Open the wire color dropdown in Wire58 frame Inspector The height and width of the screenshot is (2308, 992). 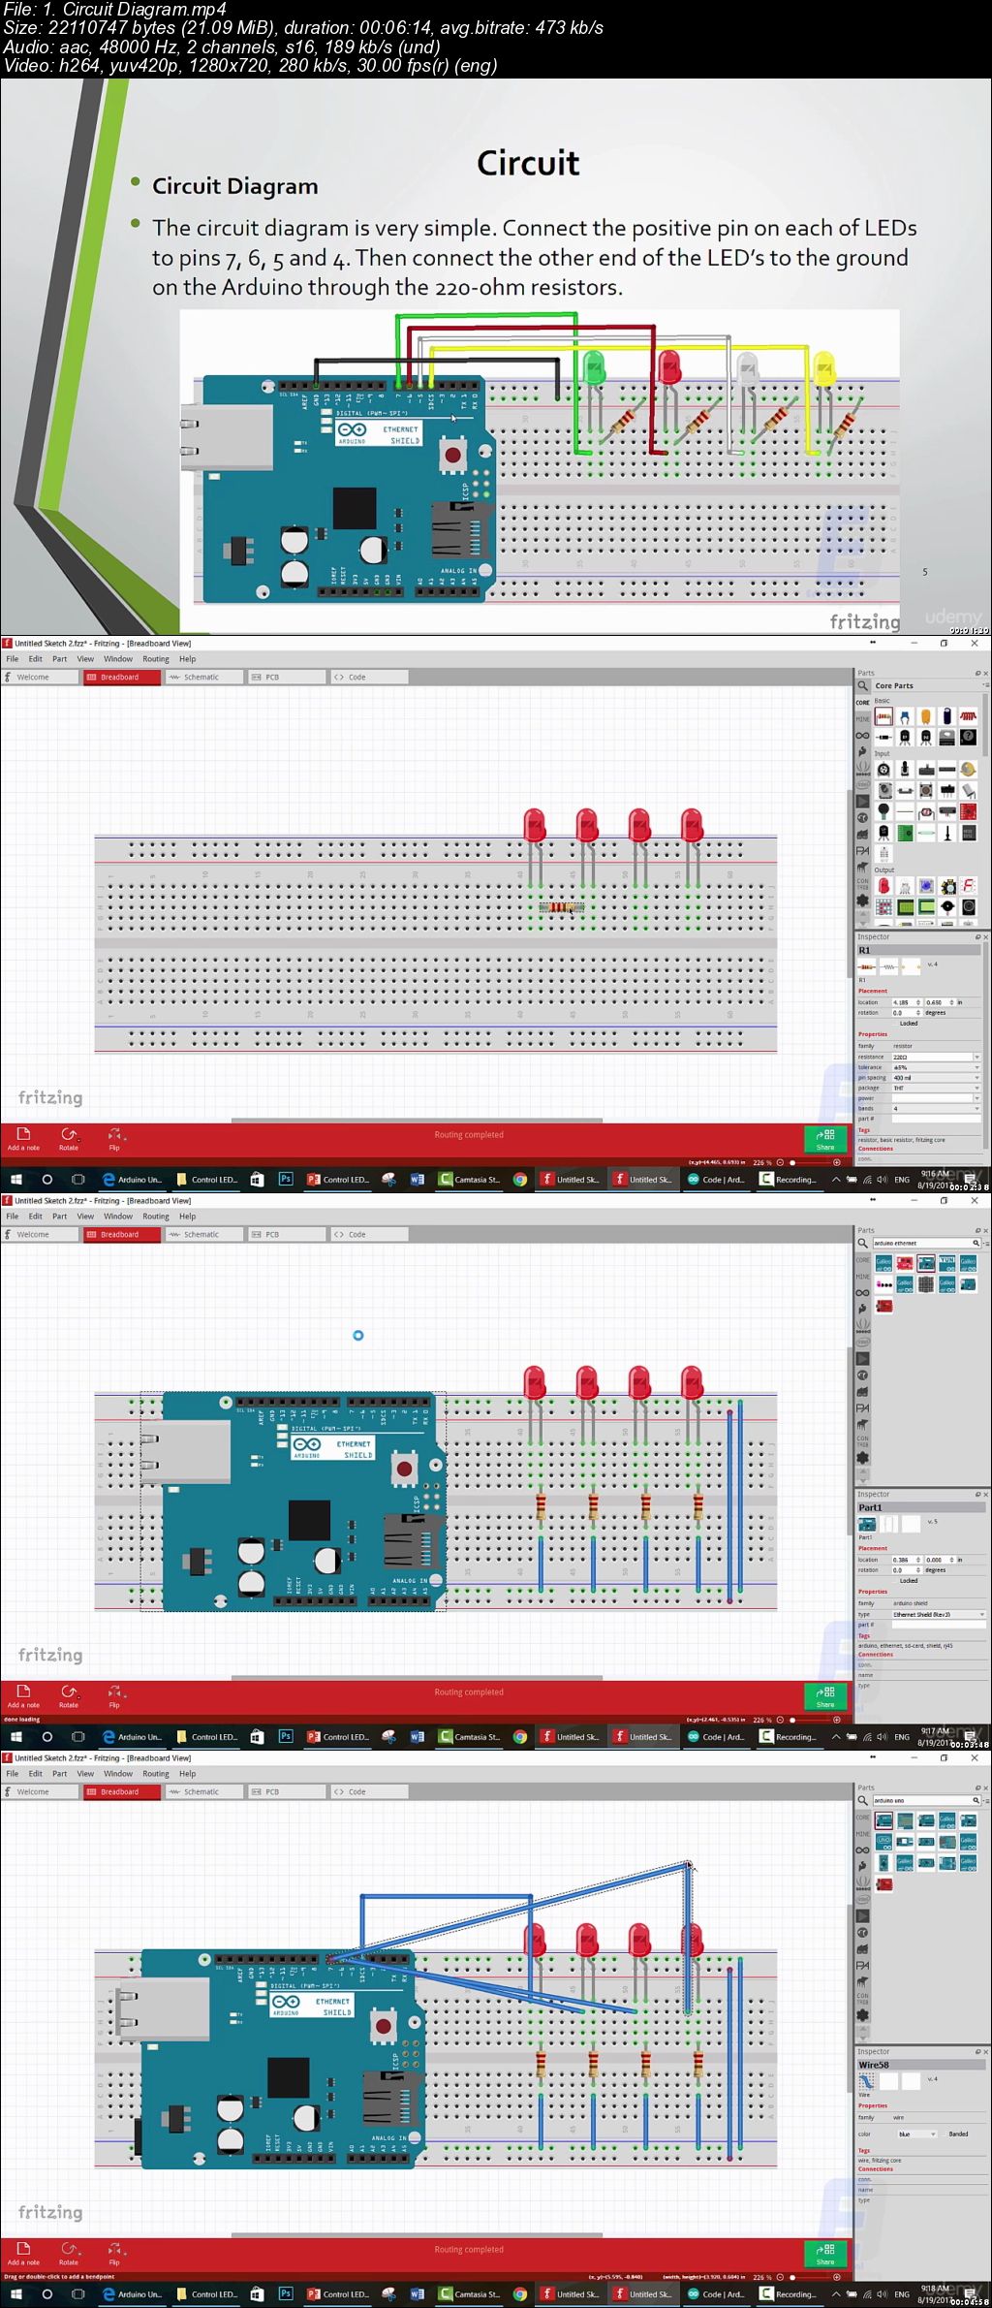coord(917,2134)
